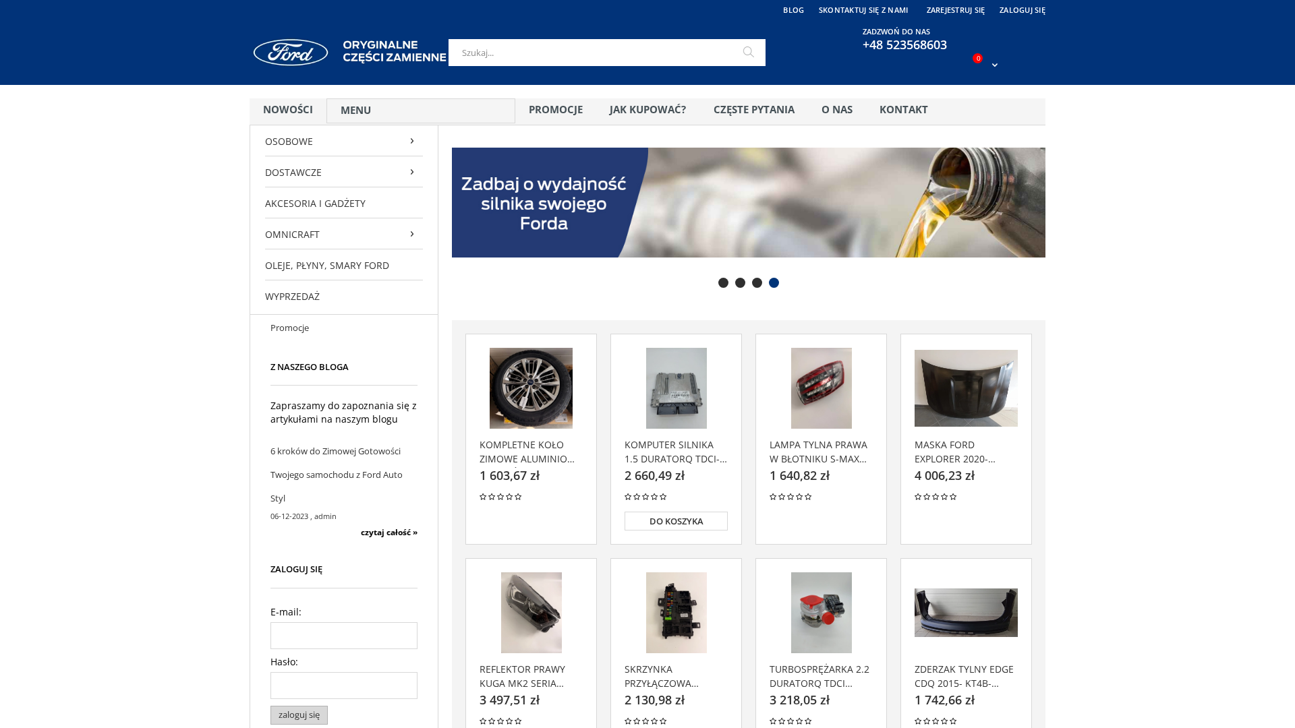Open the MENU dropdown box
The image size is (1295, 728).
click(x=421, y=111)
